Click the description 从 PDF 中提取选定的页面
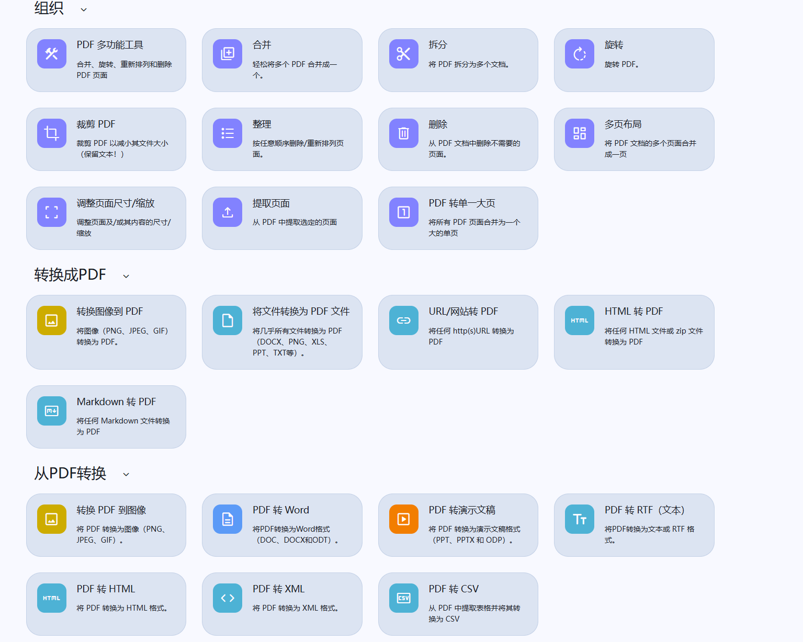803x642 pixels. click(x=295, y=222)
